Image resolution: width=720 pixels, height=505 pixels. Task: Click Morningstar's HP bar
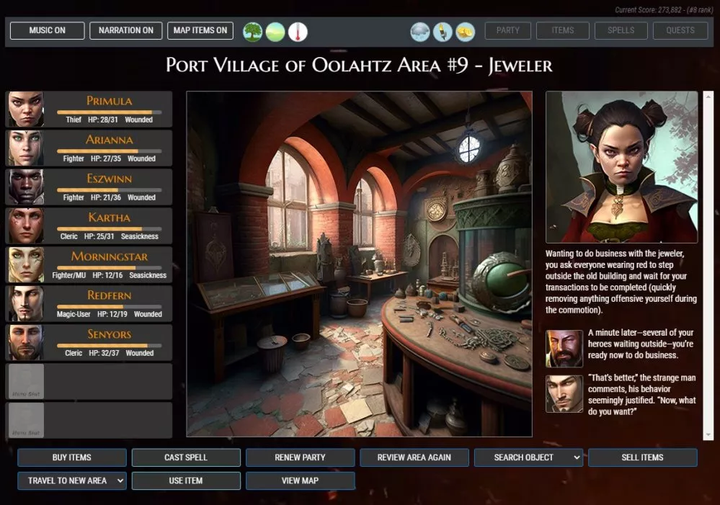tap(109, 267)
